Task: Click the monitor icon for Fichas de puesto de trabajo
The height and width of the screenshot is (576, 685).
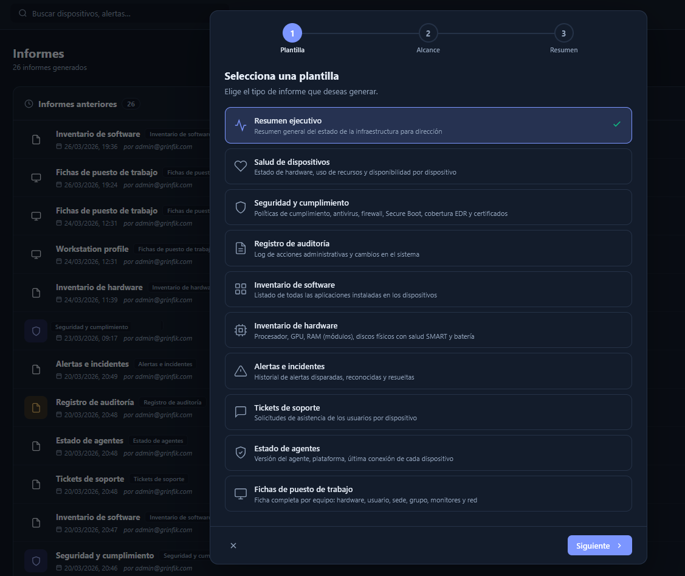Action: coord(241,494)
